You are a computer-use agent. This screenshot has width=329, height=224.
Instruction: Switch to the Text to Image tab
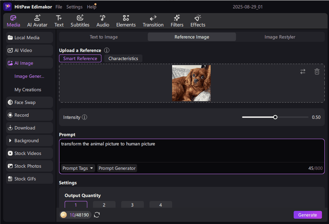coord(104,37)
